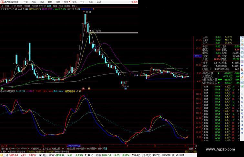244x157 pixels.
Task: Select the 日线 daily chart tab
Action: point(49,6)
